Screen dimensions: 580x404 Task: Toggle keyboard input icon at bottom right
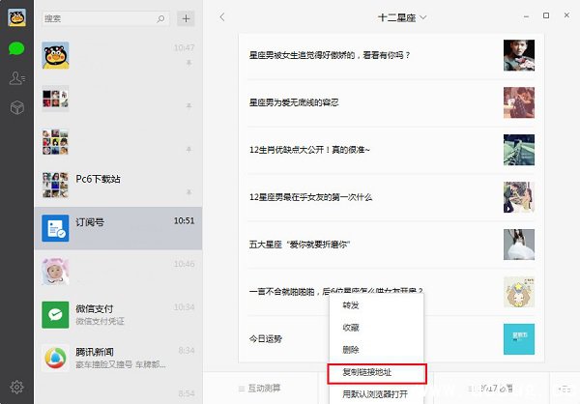(x=565, y=389)
